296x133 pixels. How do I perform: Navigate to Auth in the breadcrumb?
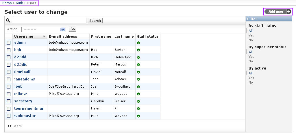point(19,3)
